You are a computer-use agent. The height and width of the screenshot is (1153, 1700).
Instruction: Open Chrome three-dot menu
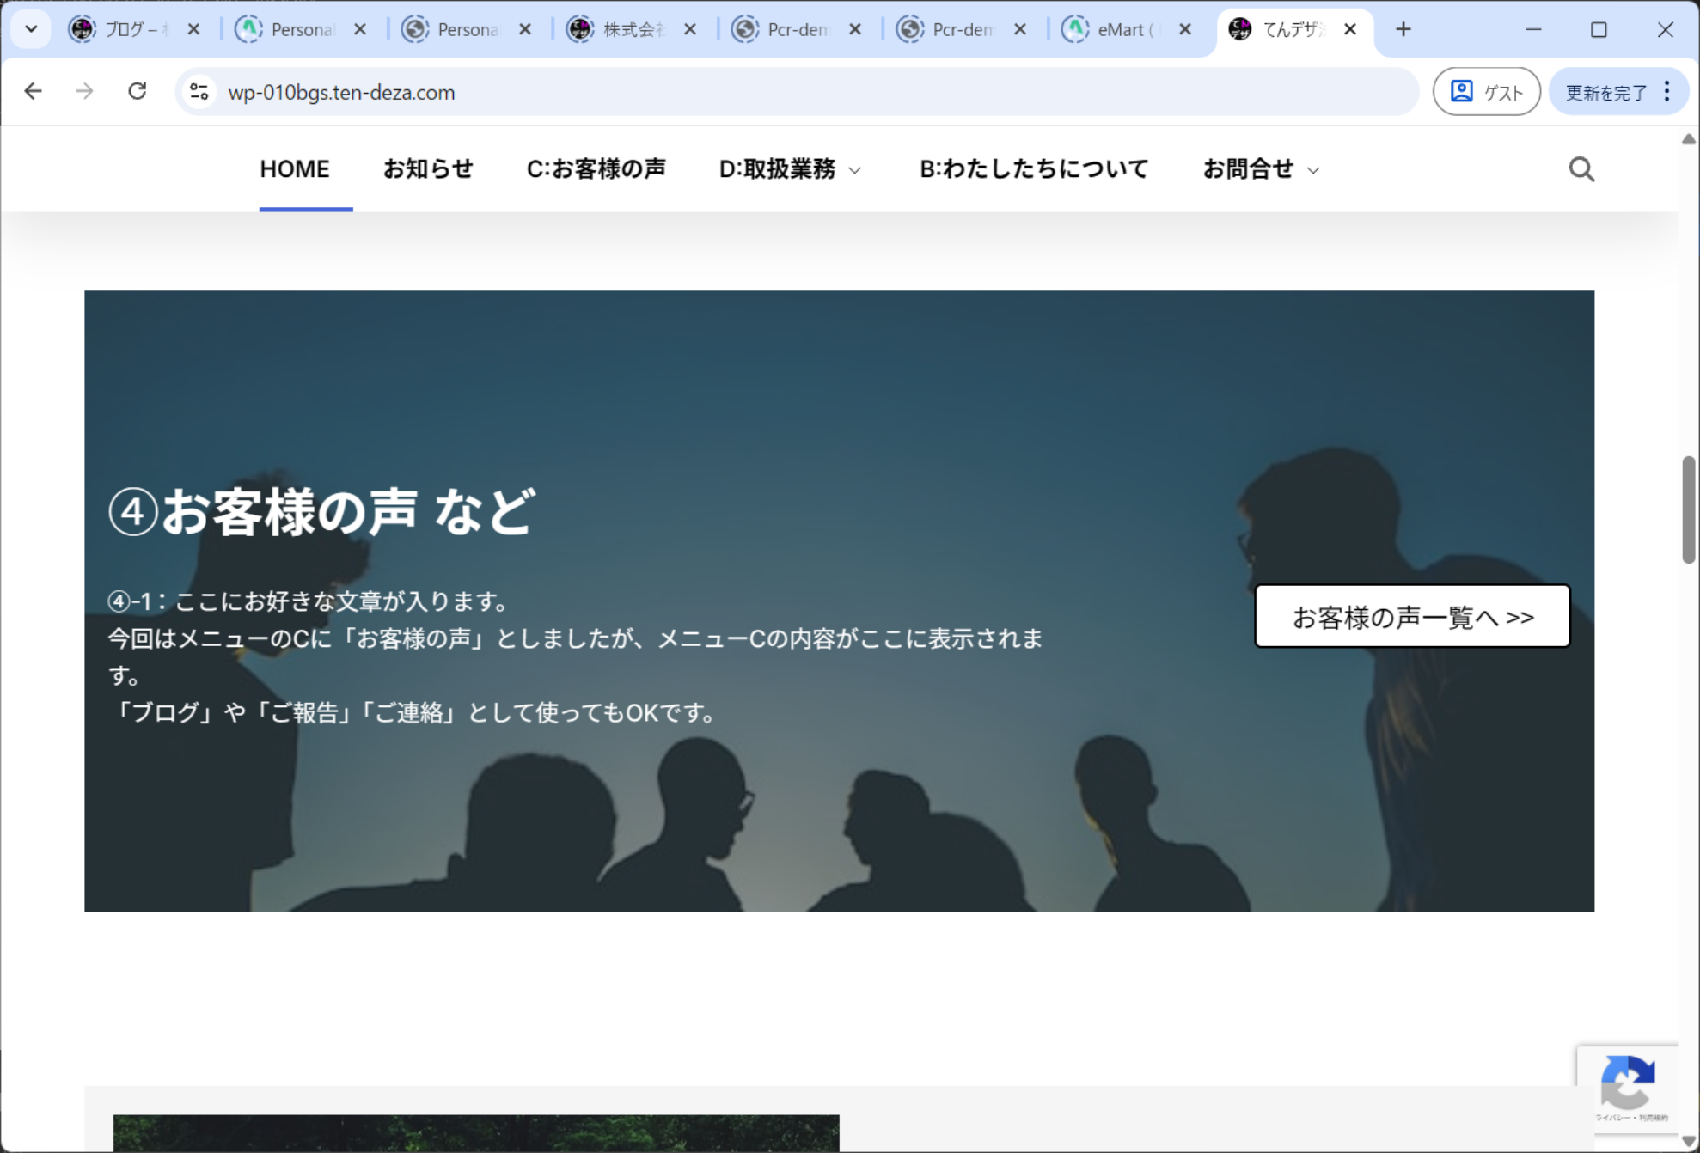(1667, 91)
